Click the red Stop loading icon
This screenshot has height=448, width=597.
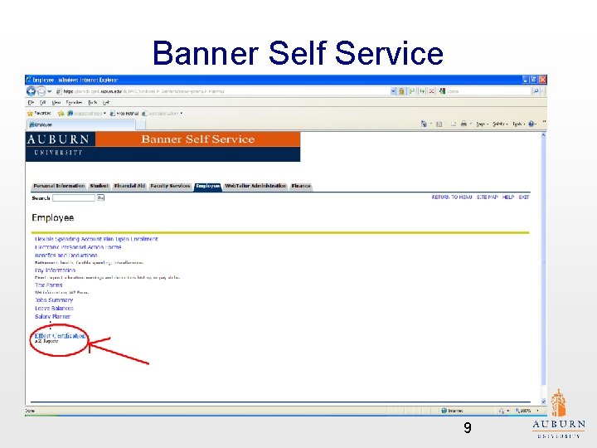pyautogui.click(x=431, y=91)
